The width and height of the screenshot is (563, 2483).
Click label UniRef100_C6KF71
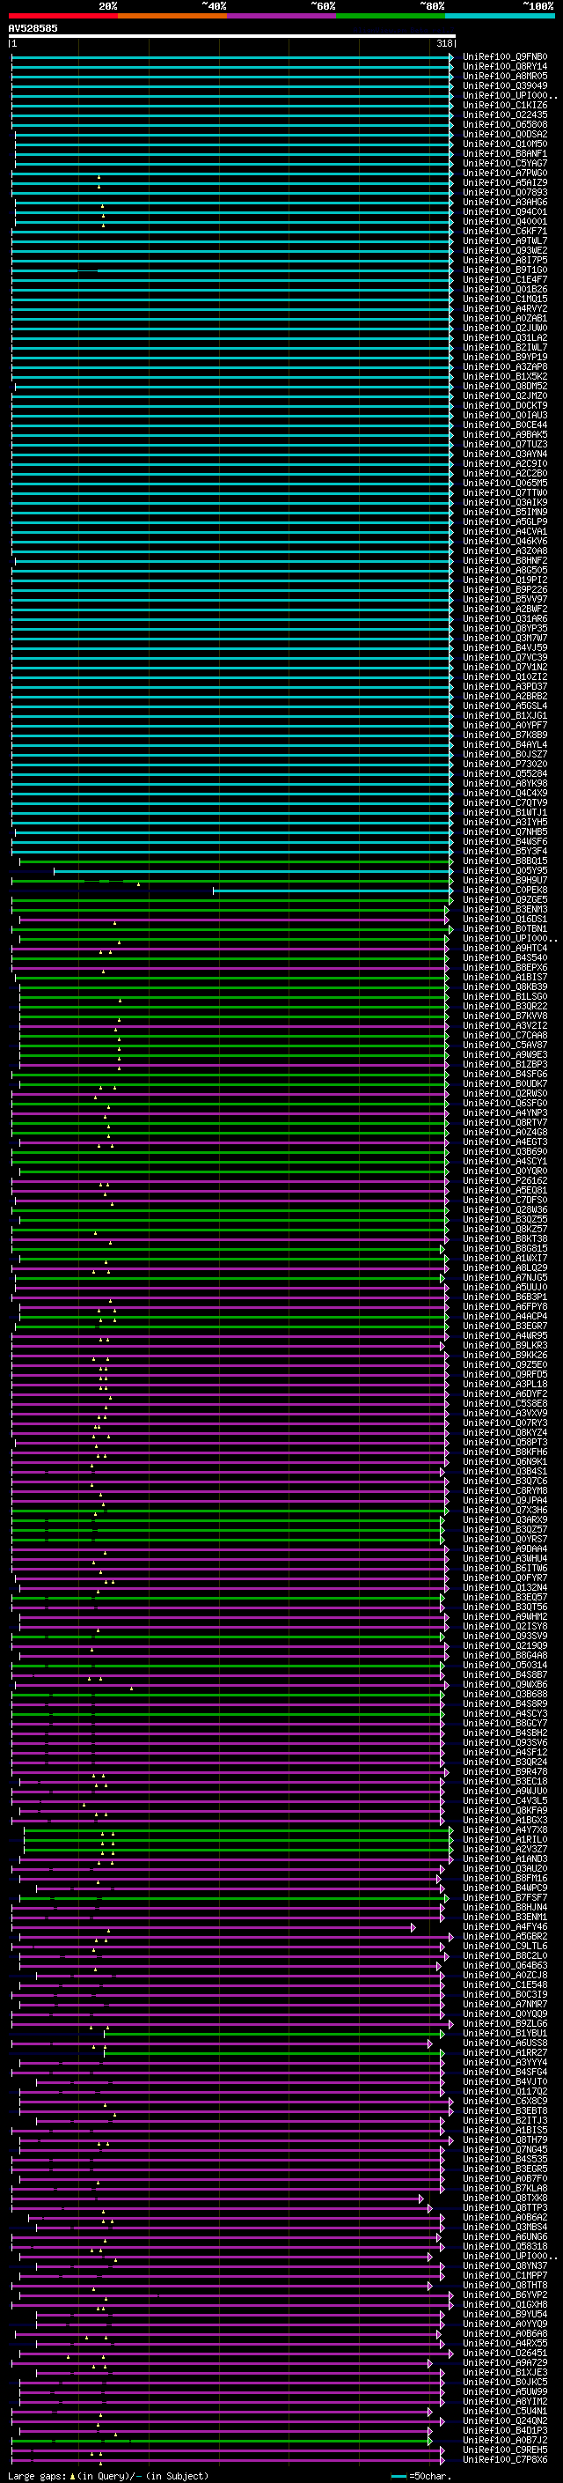click(x=505, y=232)
